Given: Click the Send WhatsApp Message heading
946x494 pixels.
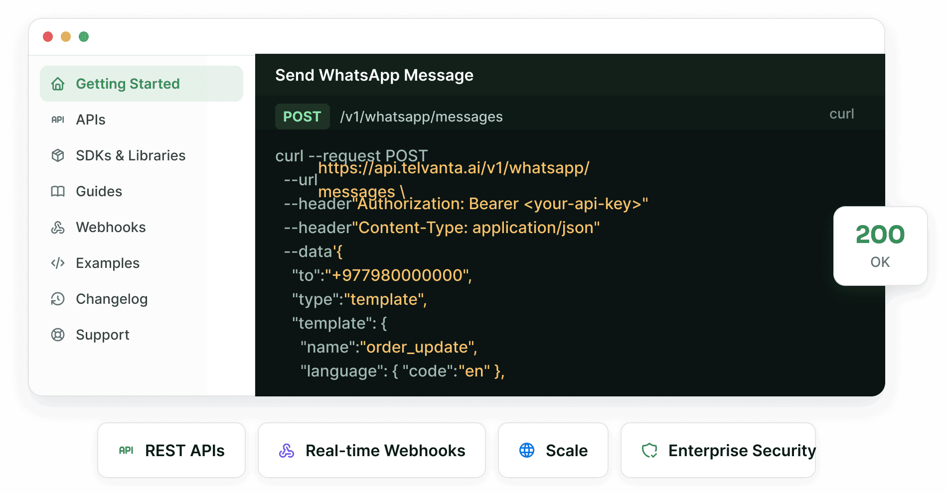Looking at the screenshot, I should pyautogui.click(x=374, y=75).
